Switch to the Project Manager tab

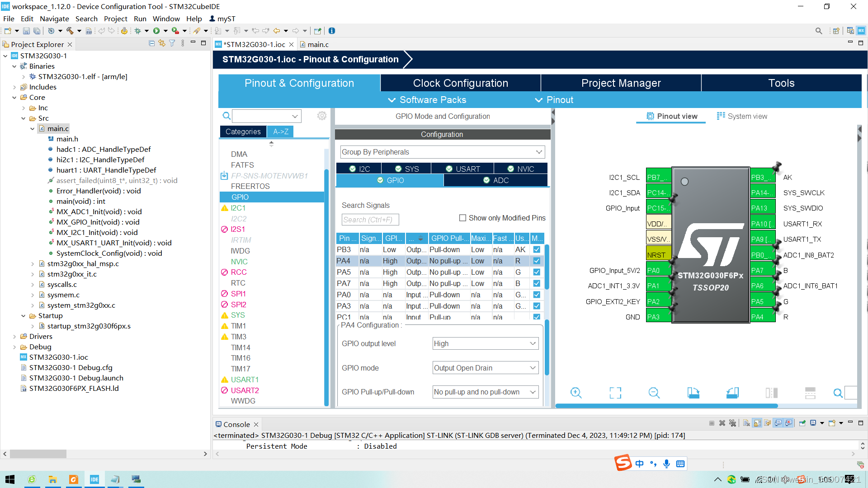tap(621, 83)
